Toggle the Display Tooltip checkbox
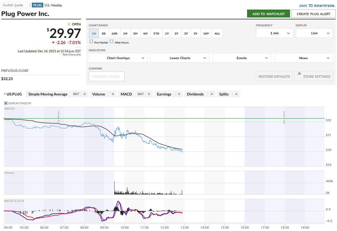This screenshot has width=337, height=231. 6,103
